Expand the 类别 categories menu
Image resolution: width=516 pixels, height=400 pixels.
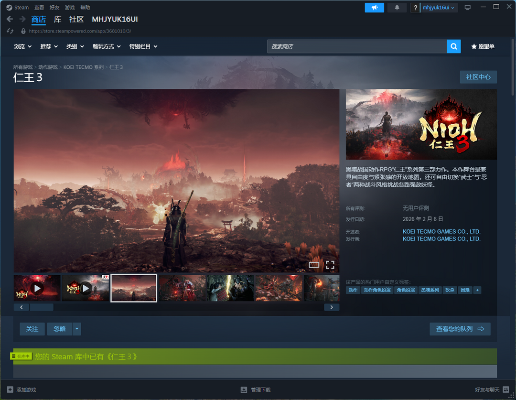(x=75, y=46)
